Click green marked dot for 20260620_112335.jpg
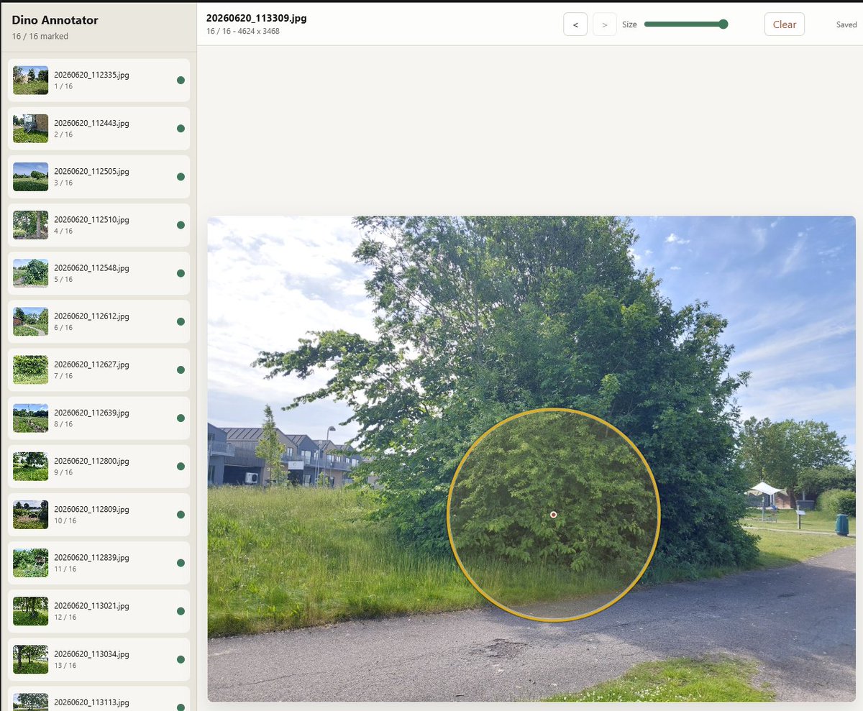Screen dimensions: 863x711 point(181,81)
